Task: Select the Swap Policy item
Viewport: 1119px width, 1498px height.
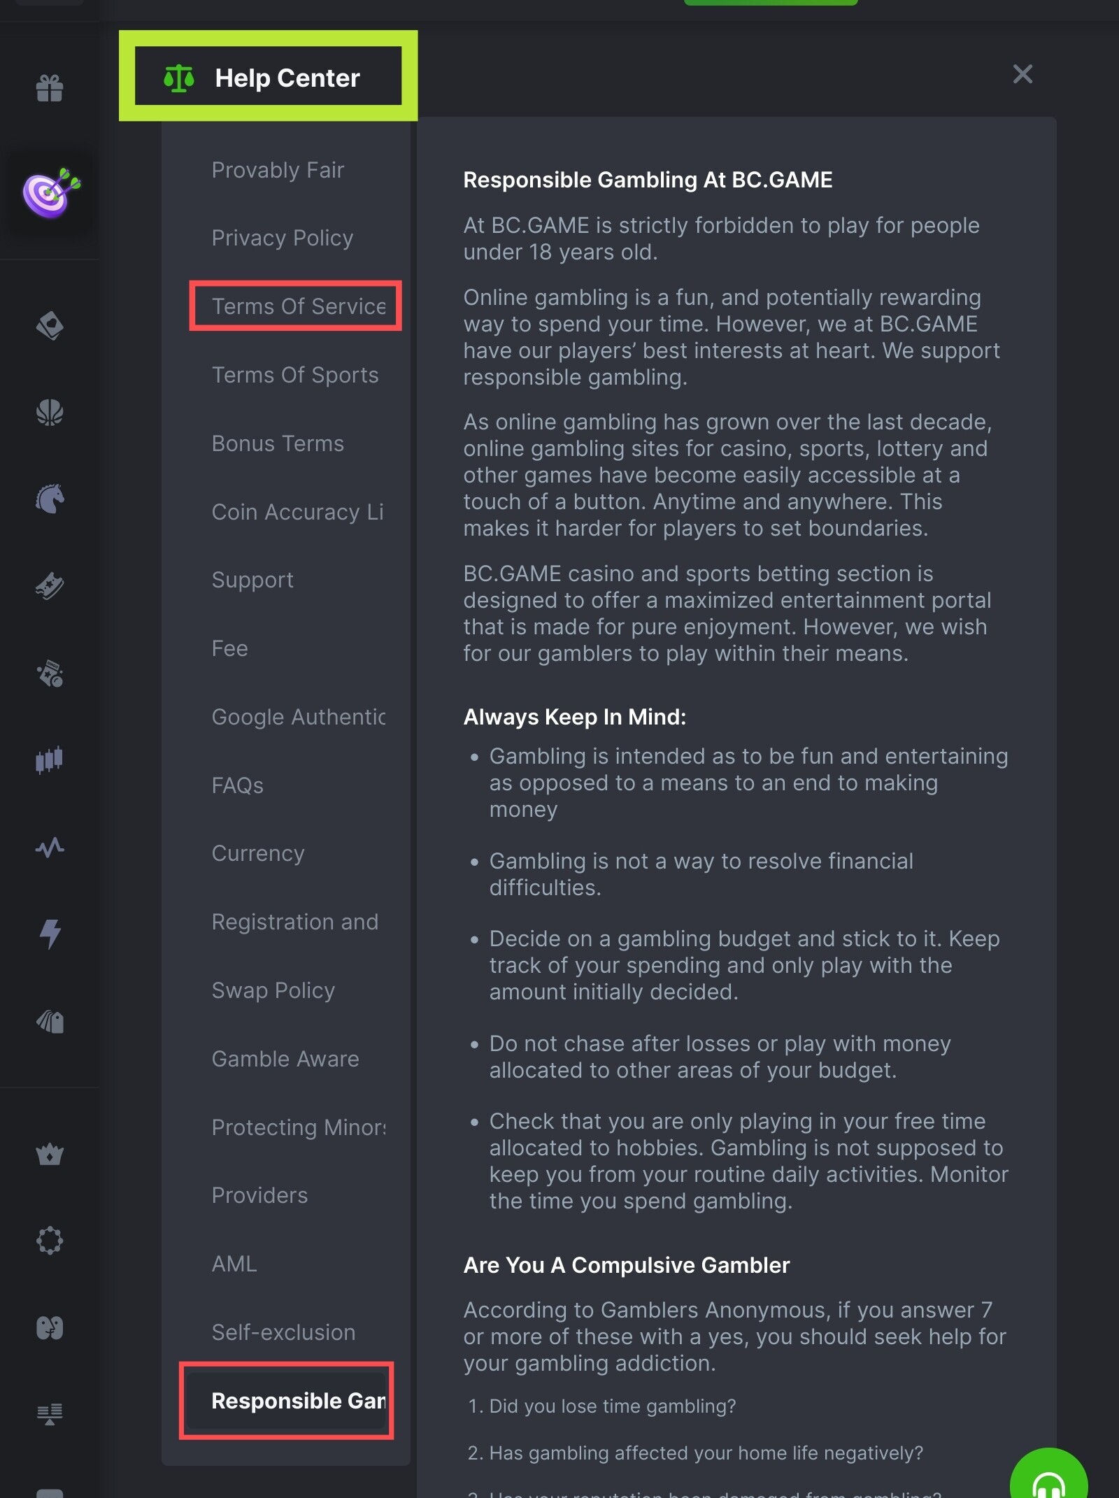Action: pyautogui.click(x=273, y=990)
